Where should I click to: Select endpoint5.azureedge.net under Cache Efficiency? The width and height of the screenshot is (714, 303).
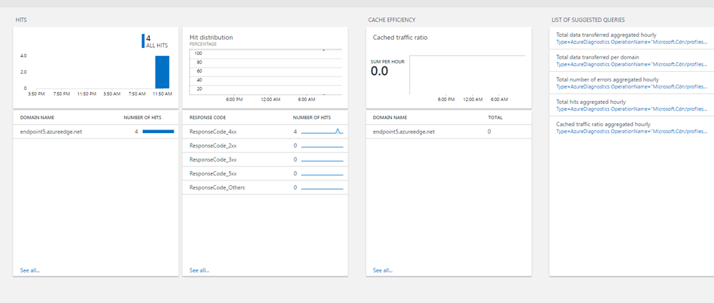pyautogui.click(x=404, y=132)
